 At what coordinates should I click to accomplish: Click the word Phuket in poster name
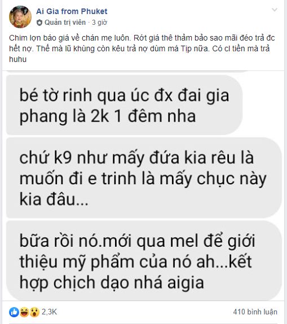pyautogui.click(x=94, y=11)
